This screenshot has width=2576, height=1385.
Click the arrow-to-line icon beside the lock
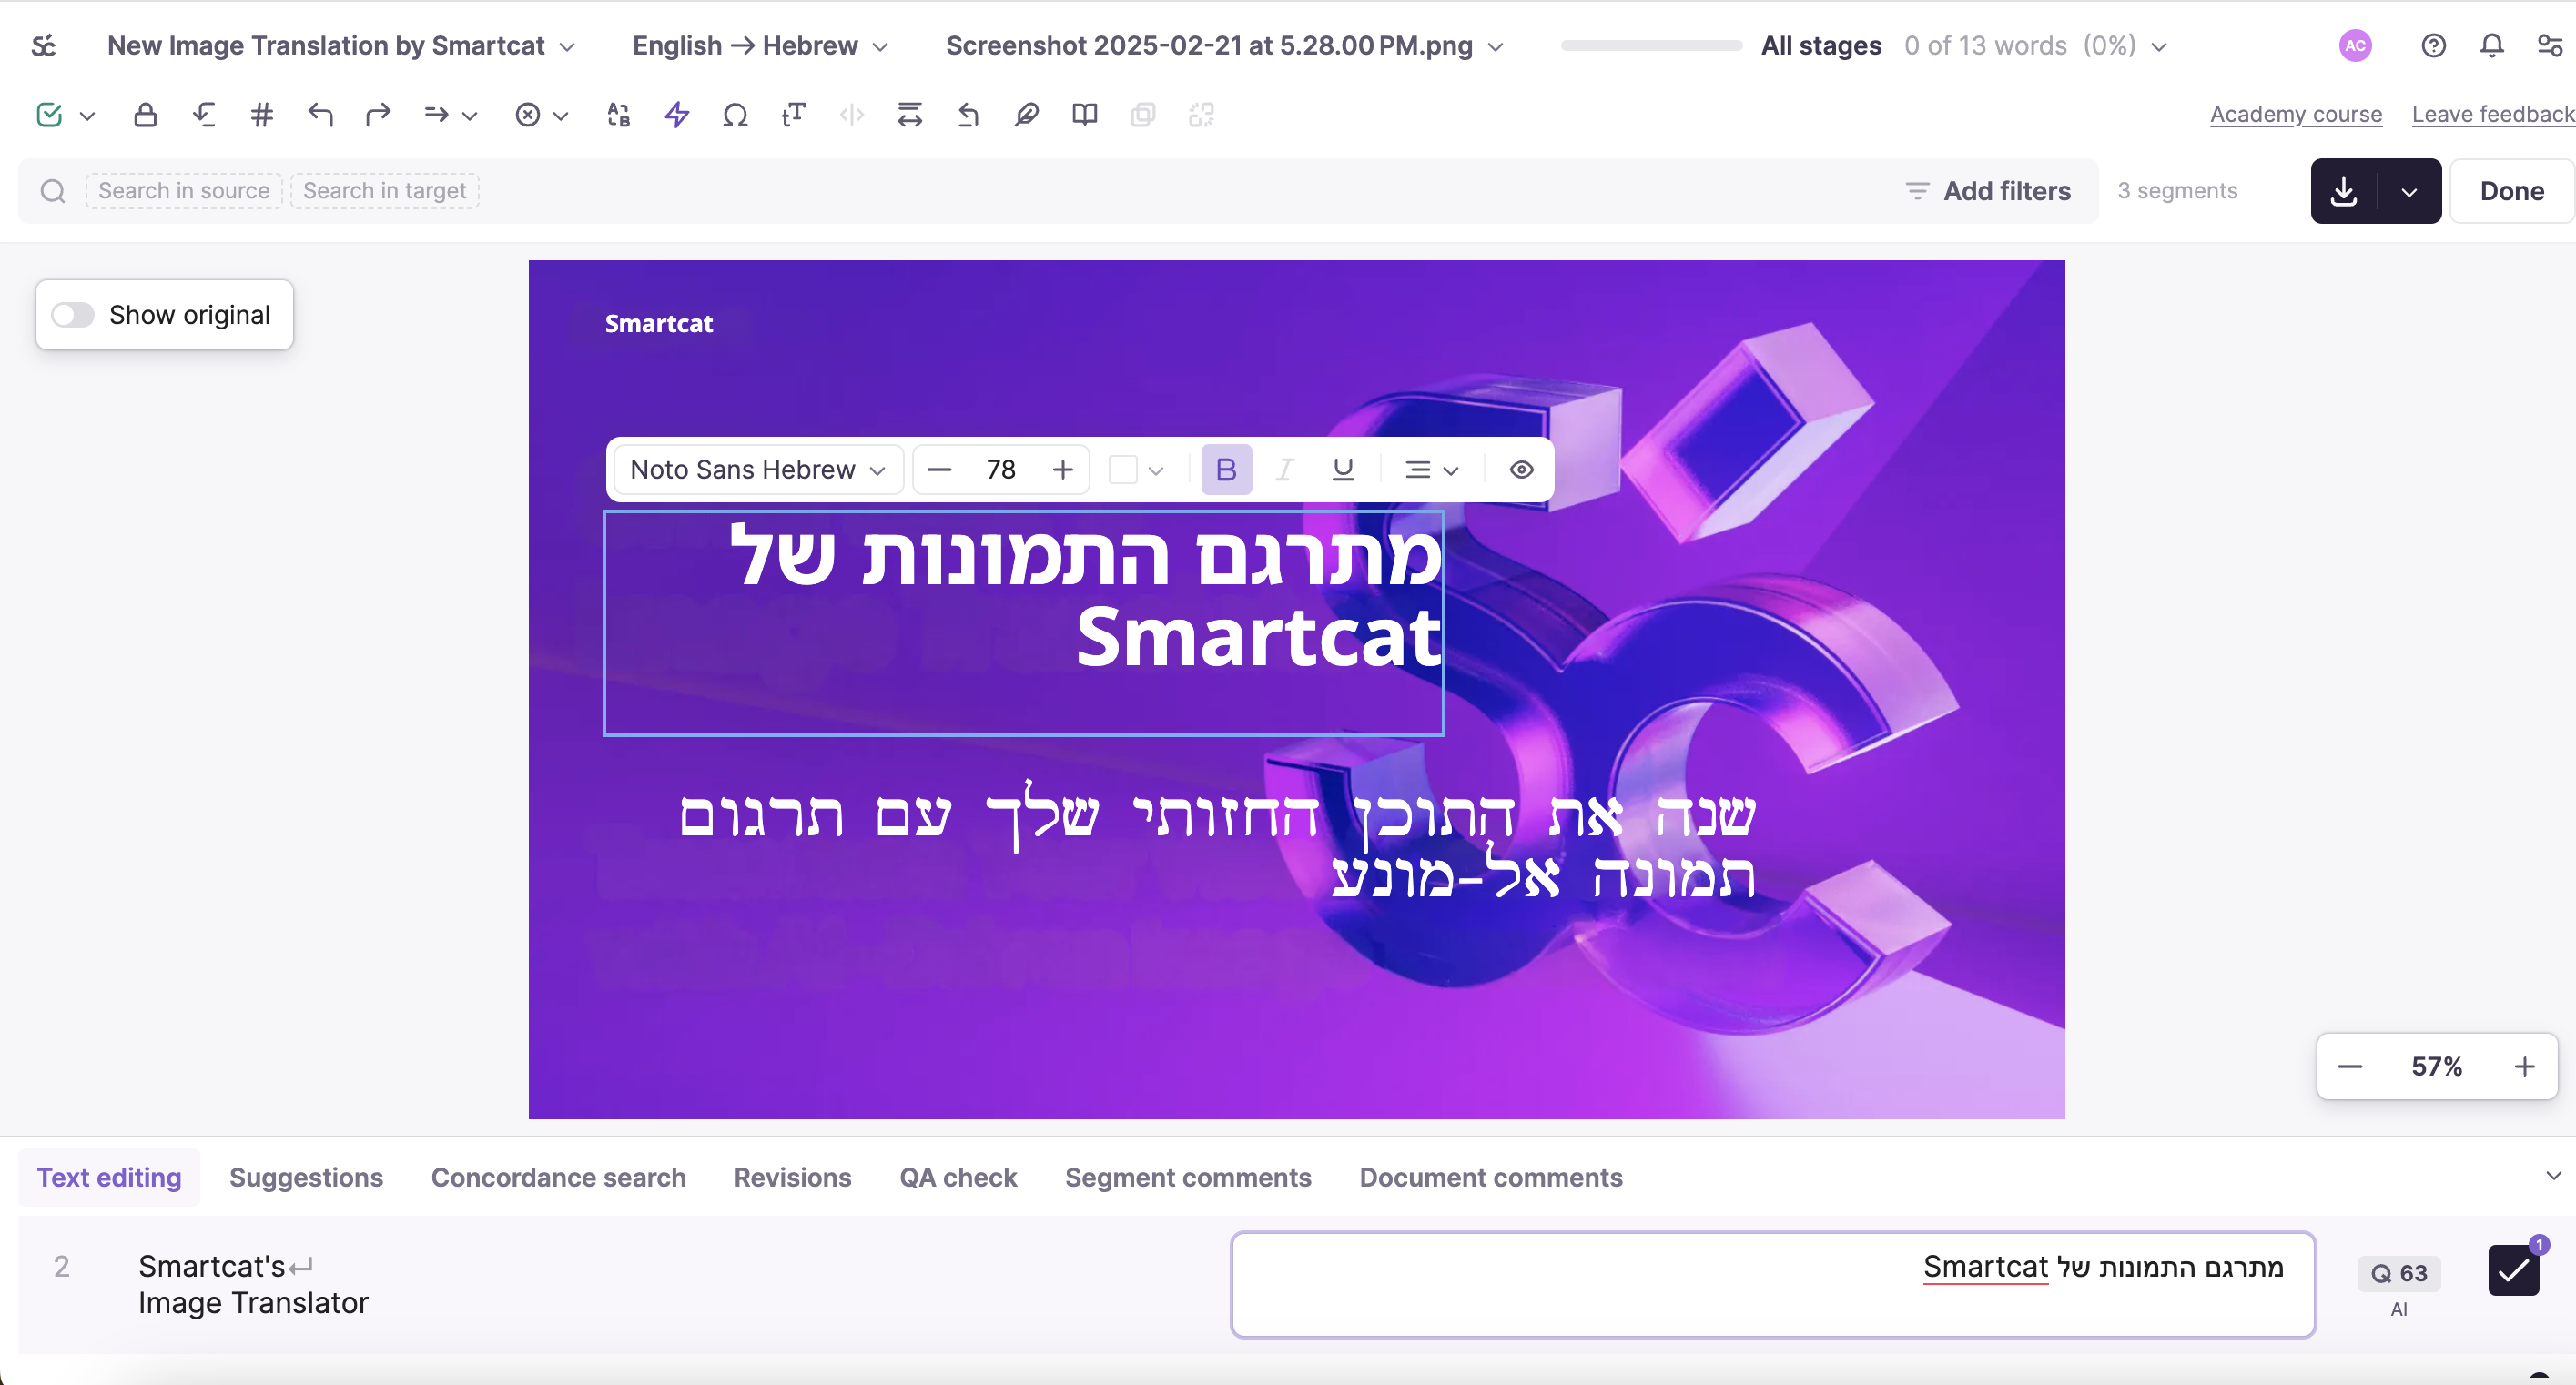tap(204, 115)
